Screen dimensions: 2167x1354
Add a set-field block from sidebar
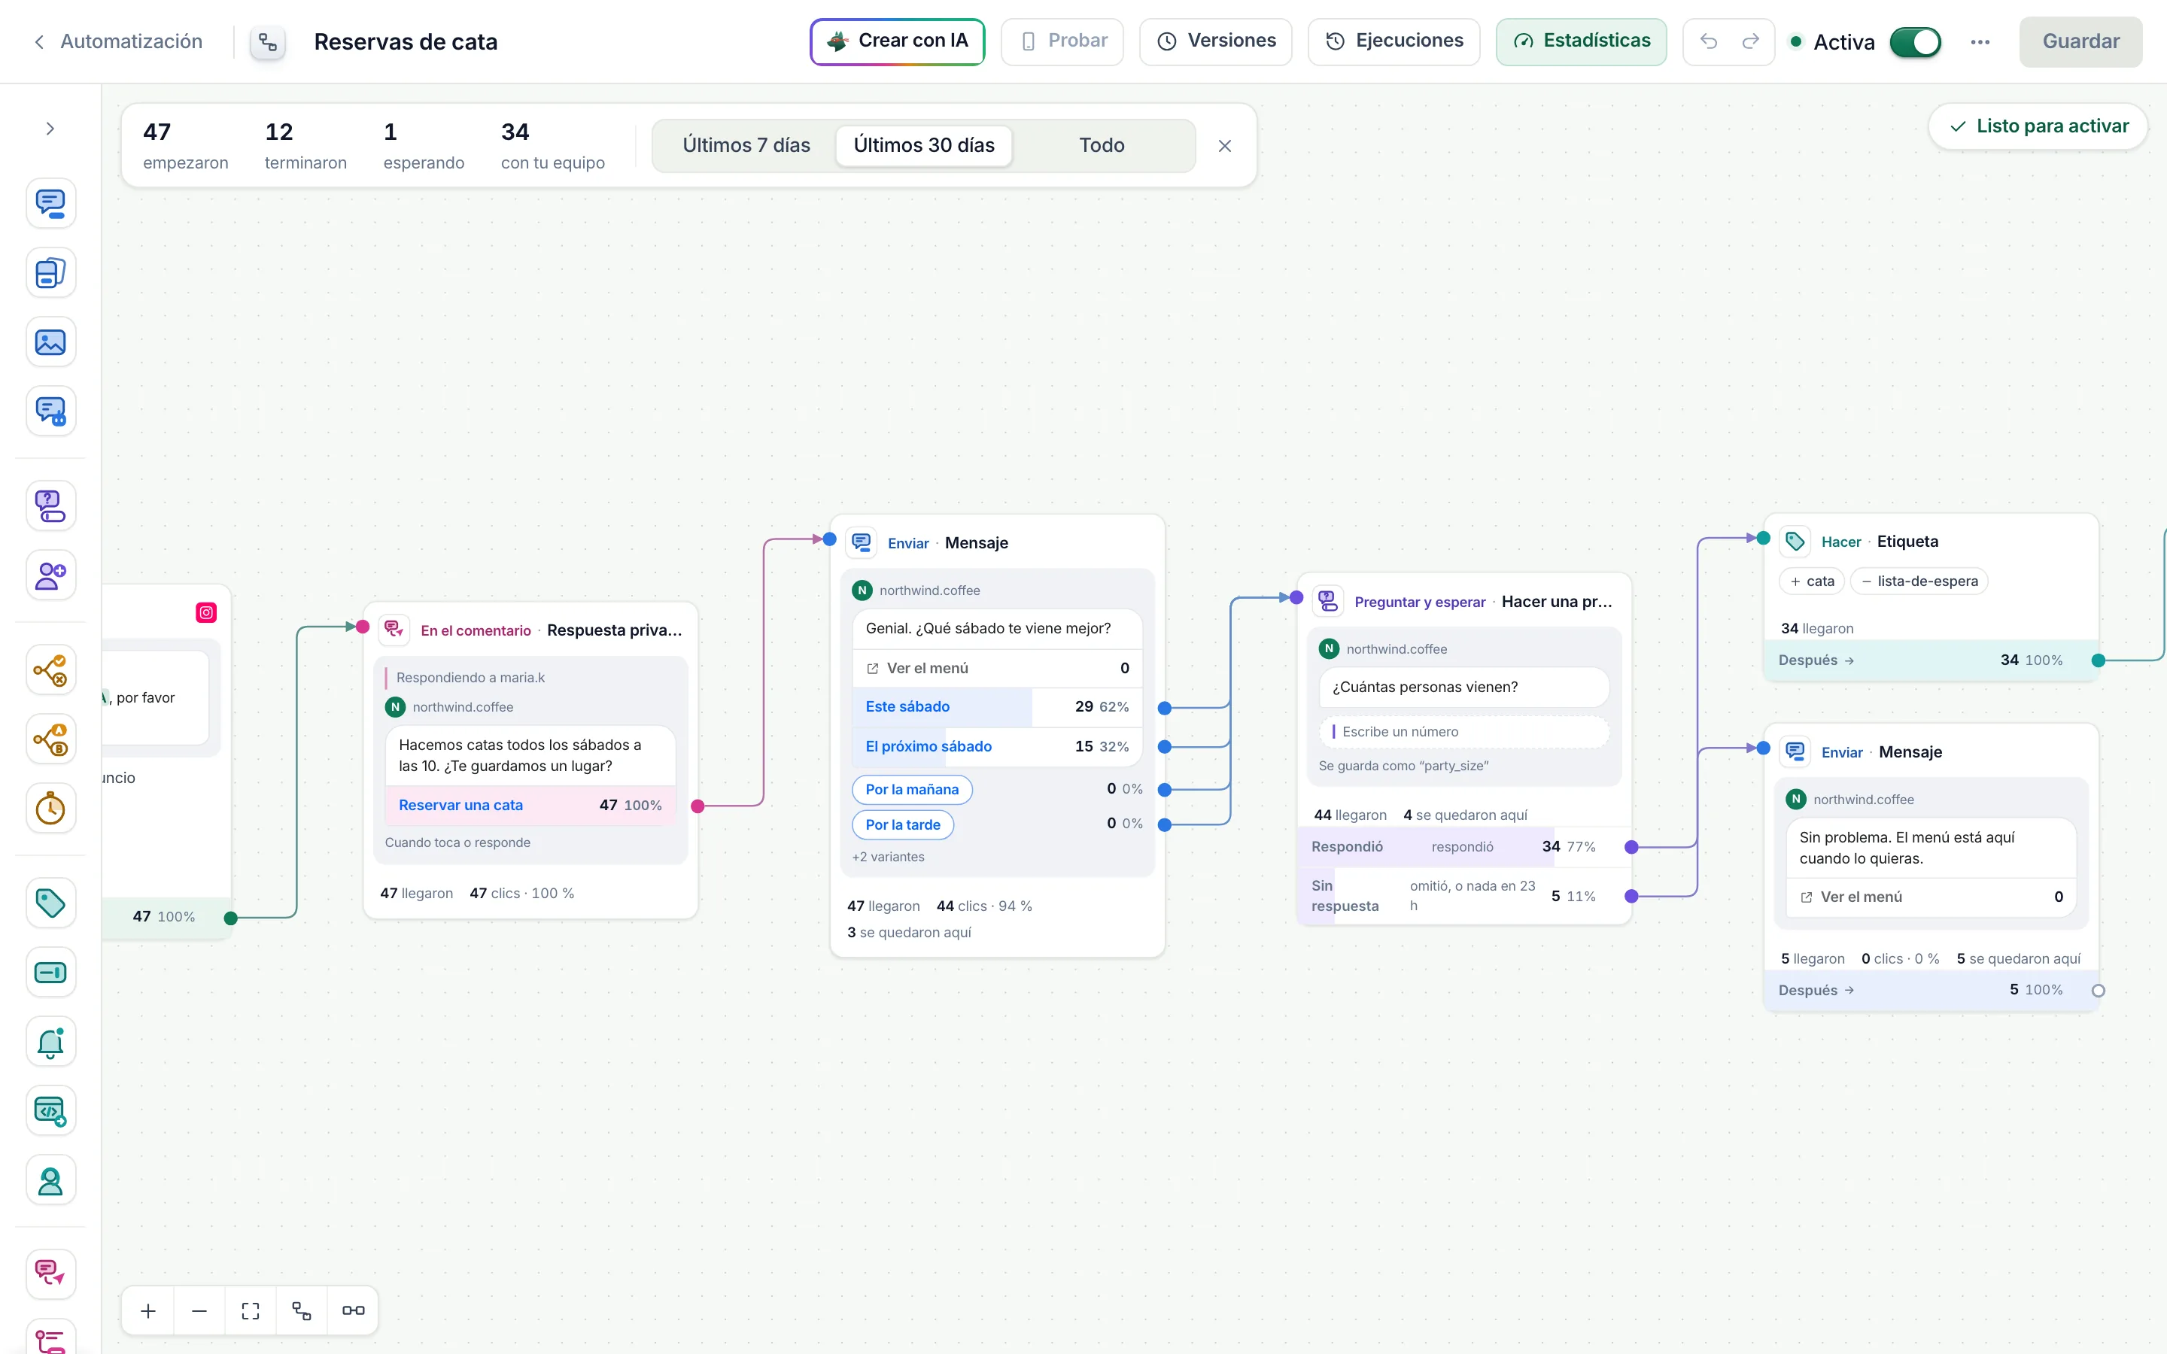point(50,973)
